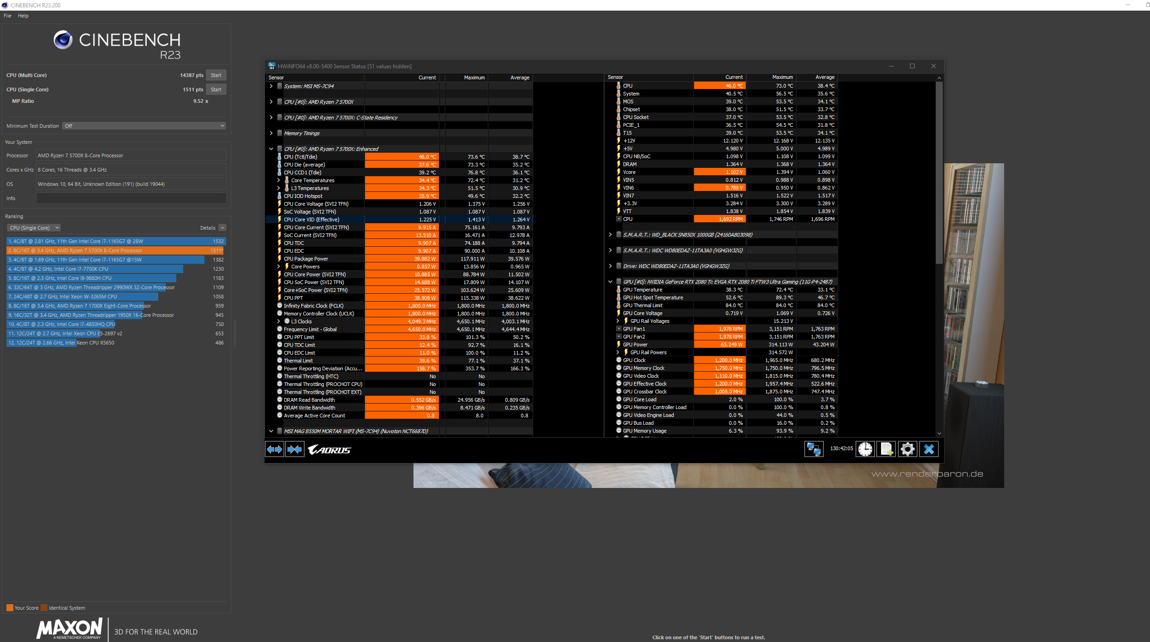This screenshot has width=1150, height=642.
Task: Select the Power Reporting Deviation row
Action: (x=399, y=369)
